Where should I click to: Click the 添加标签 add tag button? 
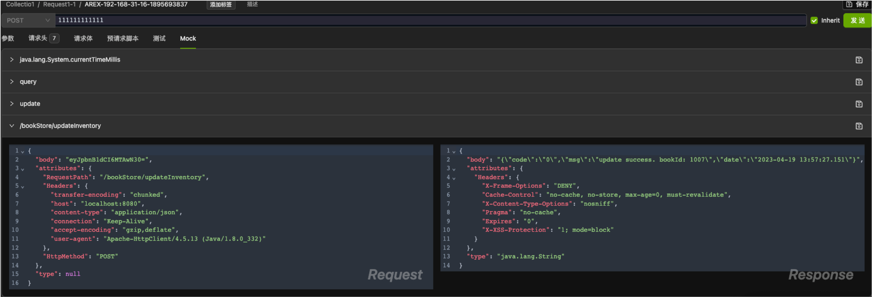tap(221, 4)
